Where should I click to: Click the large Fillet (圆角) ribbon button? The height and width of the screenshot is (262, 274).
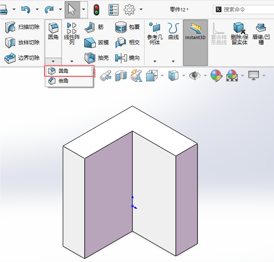click(53, 31)
